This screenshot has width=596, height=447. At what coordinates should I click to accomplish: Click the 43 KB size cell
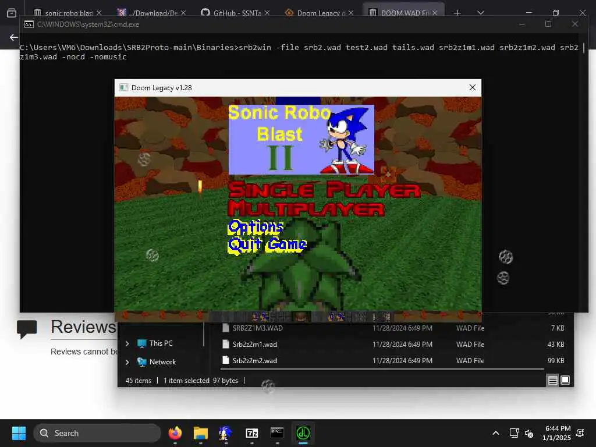point(555,345)
